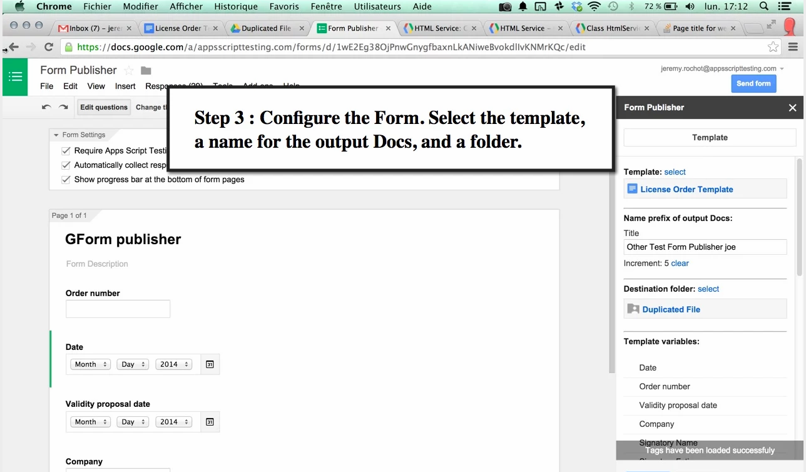Click the Order number template variable
This screenshot has height=472, width=806.
click(x=665, y=387)
